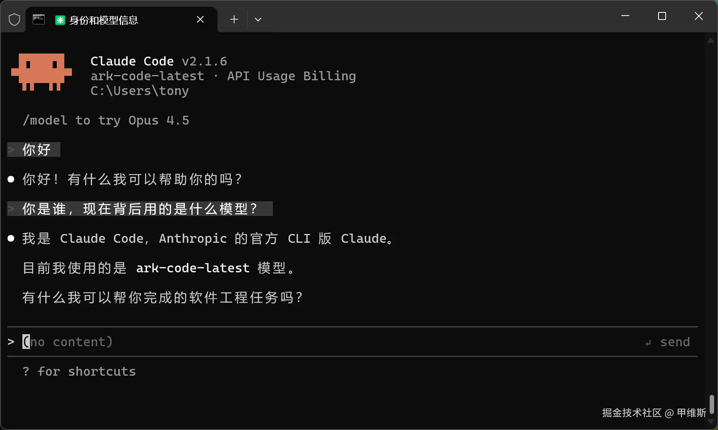Minimize the terminal window
This screenshot has height=430, width=718.
(625, 16)
